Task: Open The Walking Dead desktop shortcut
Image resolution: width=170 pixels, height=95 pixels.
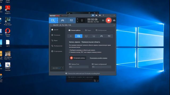Action: [8, 55]
